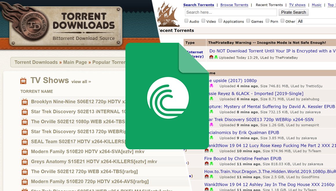Viewport: 336px width, 191px height.
Task: Click TV icon next to SEAL Team S02E17
Action: 25,142
